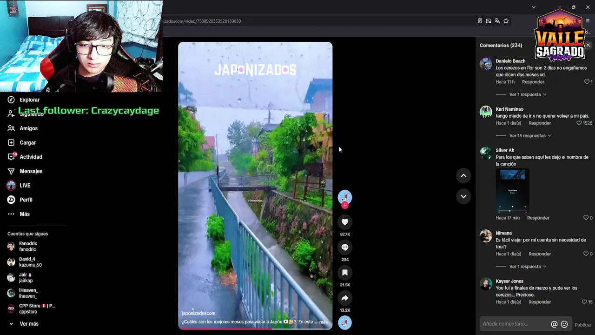Reply to Kayser Jones's comment
The width and height of the screenshot is (595, 335).
tap(540, 302)
